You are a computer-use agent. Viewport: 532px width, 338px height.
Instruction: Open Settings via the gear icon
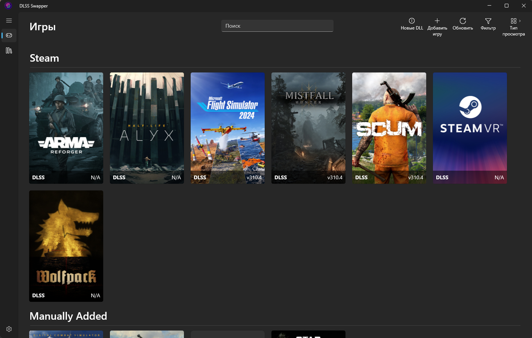(9, 329)
